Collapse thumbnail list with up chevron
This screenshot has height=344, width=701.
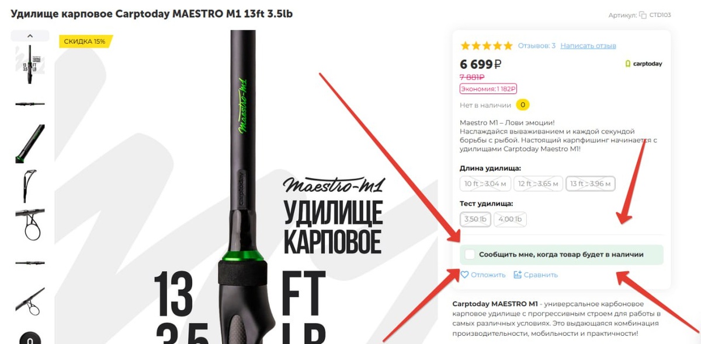coord(30,36)
